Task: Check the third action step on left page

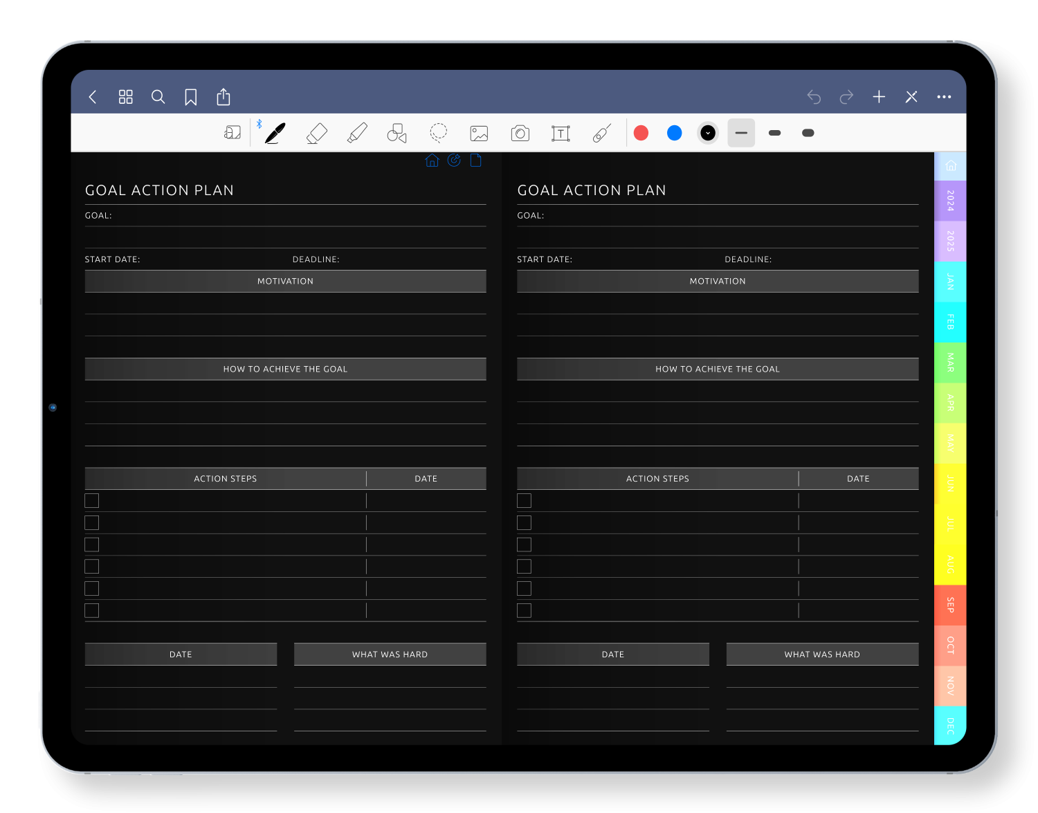Action: [92, 545]
